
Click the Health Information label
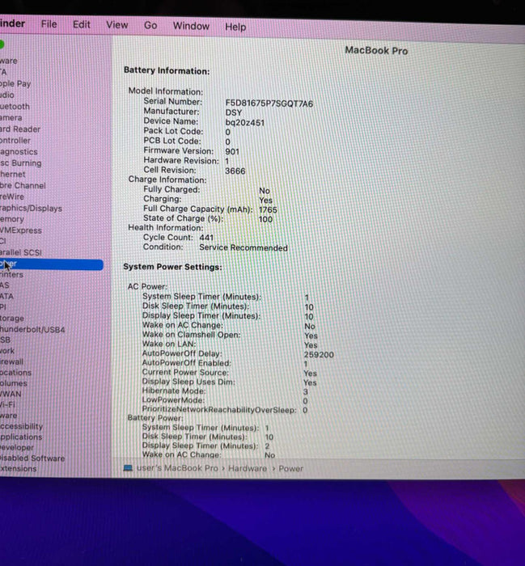pos(165,228)
